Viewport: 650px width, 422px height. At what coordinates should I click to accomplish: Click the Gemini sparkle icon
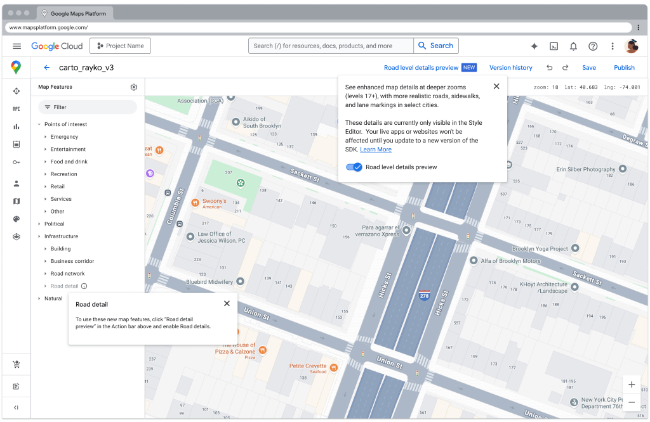tap(534, 46)
